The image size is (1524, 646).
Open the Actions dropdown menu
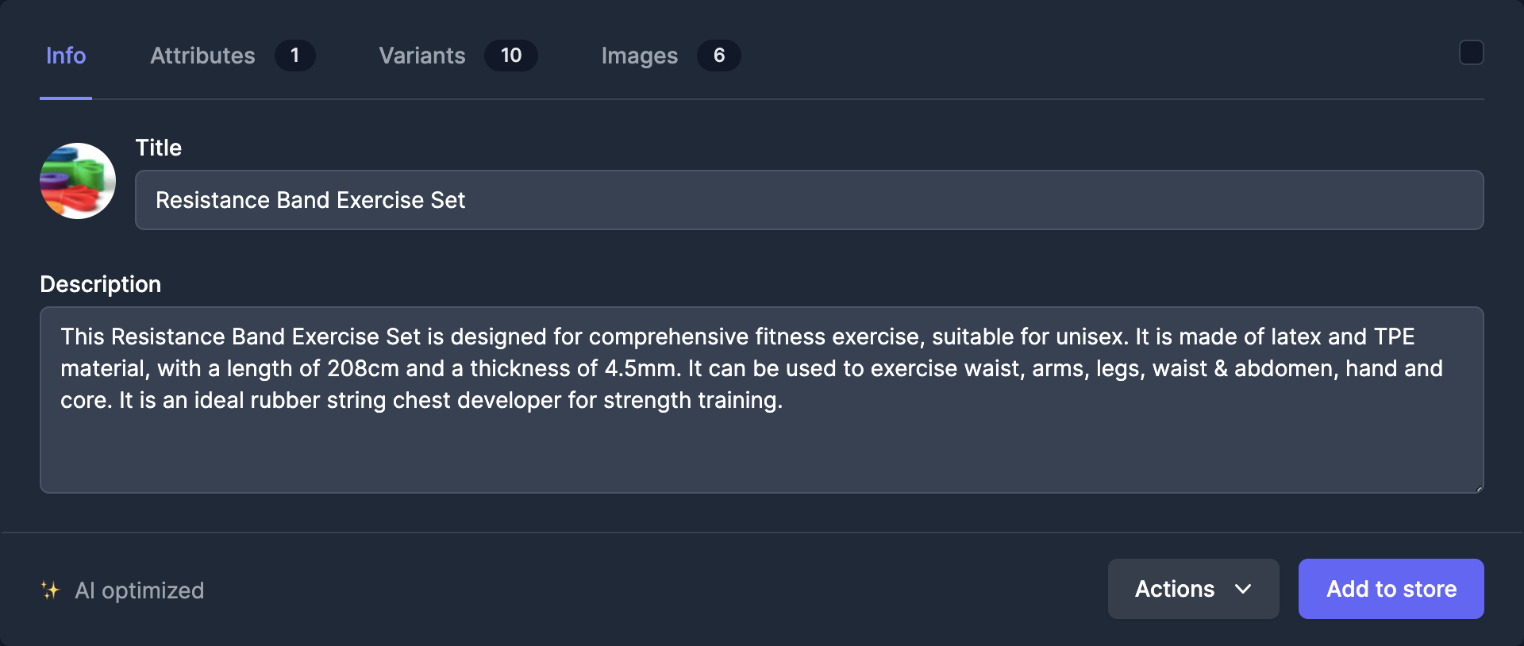tap(1193, 589)
